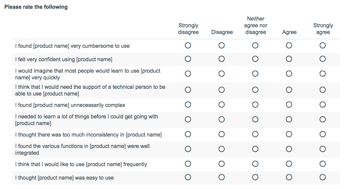Viewport: 345px width, 189px height.
Task: Choose Strongly agree for 'functions were well integrated'
Action: click(x=323, y=149)
